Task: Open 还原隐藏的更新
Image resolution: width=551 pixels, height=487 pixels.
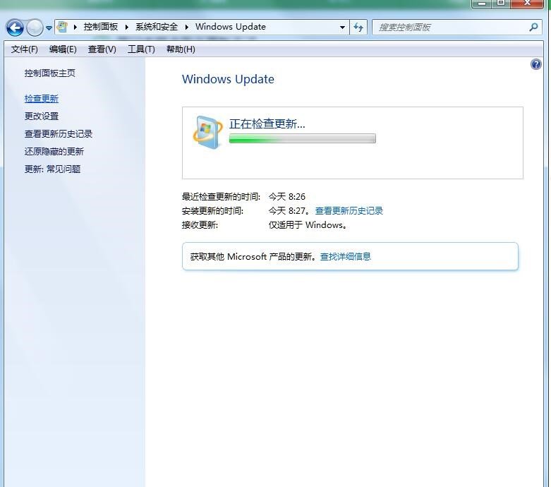Action: tap(54, 152)
